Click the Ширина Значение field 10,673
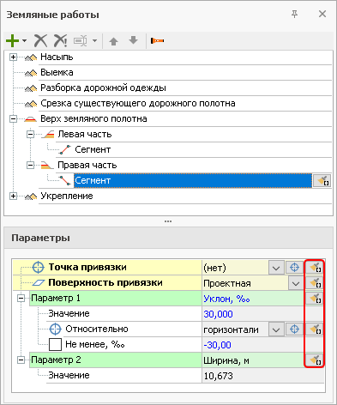337x405 pixels. coord(262,376)
